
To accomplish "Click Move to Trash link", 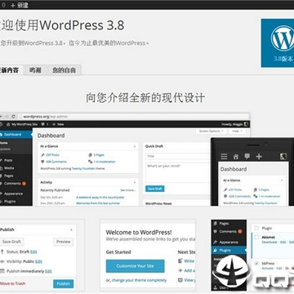I will coord(13,283).
